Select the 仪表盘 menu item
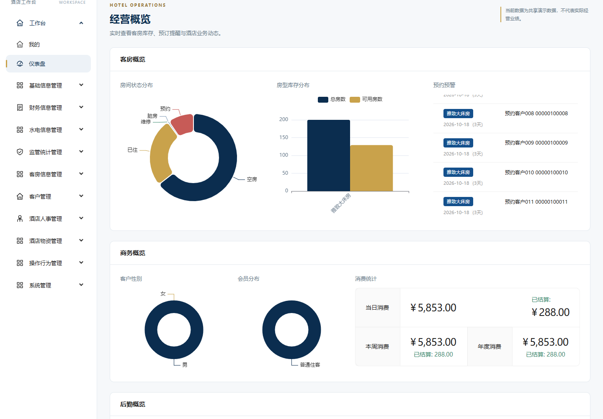 [x=48, y=64]
